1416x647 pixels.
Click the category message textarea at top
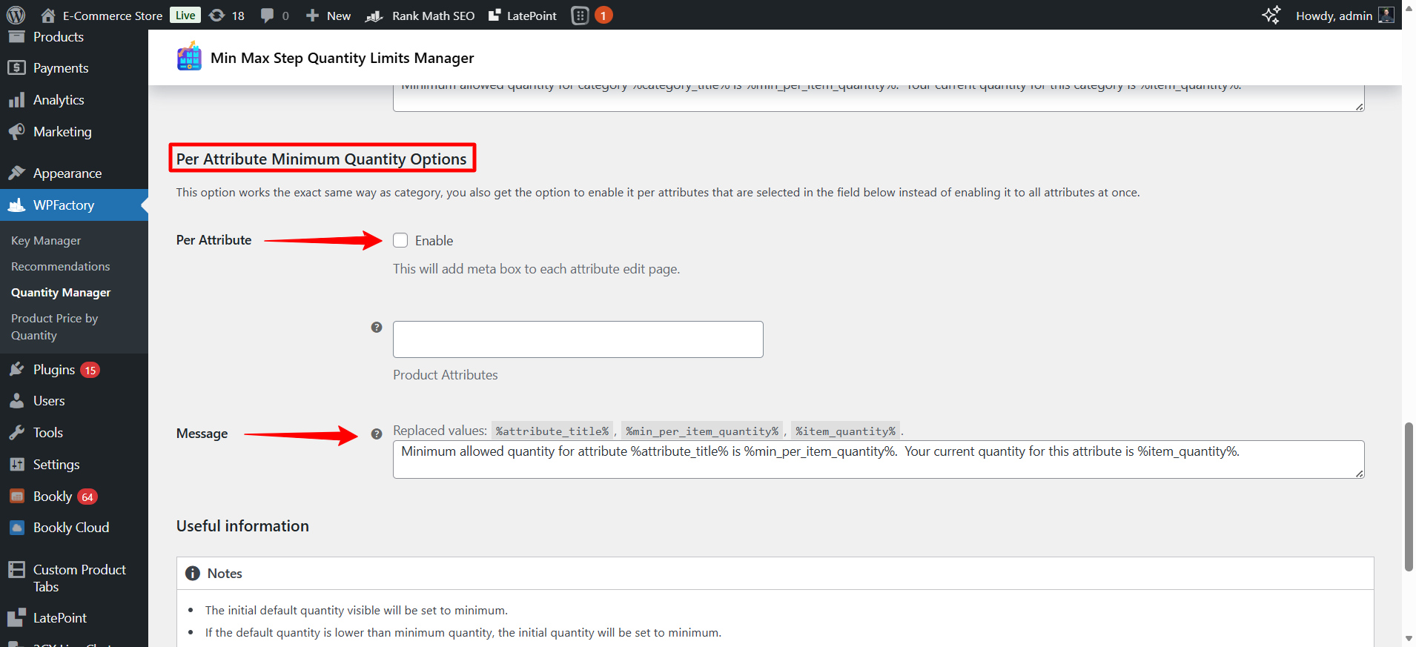click(x=879, y=99)
